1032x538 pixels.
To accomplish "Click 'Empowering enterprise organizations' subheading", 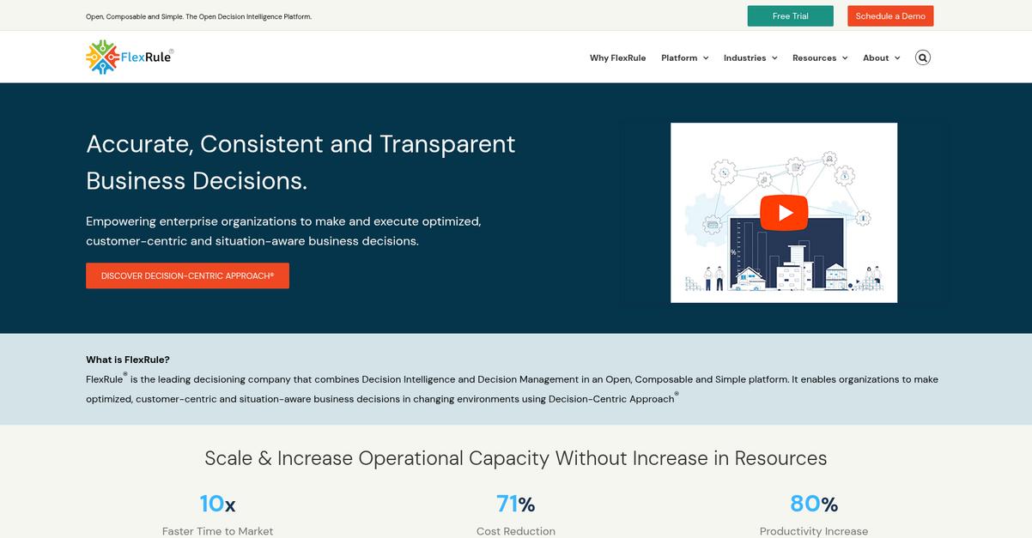I will coord(283,231).
